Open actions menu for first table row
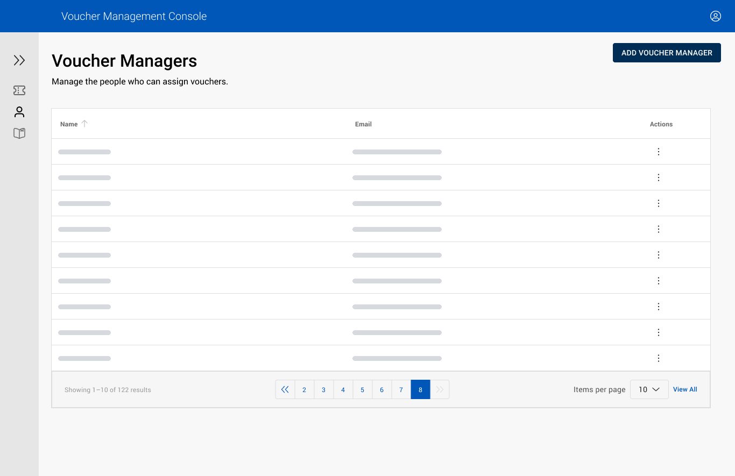Screen dimensions: 735x476 659,152
